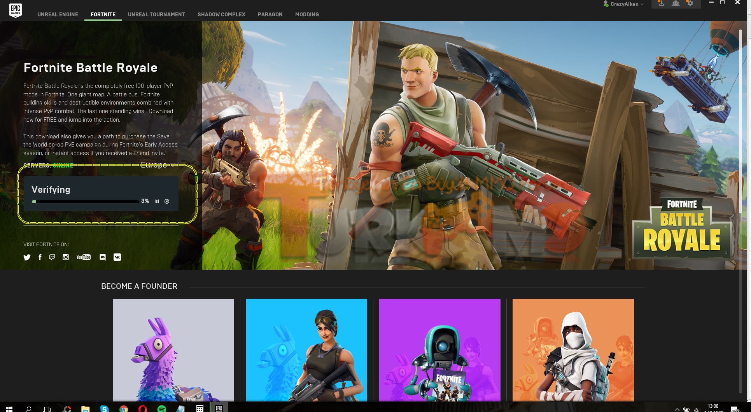Viewport: 751px width, 412px height.
Task: Click the Fortnite Battle Royale heading
Action: (x=91, y=68)
